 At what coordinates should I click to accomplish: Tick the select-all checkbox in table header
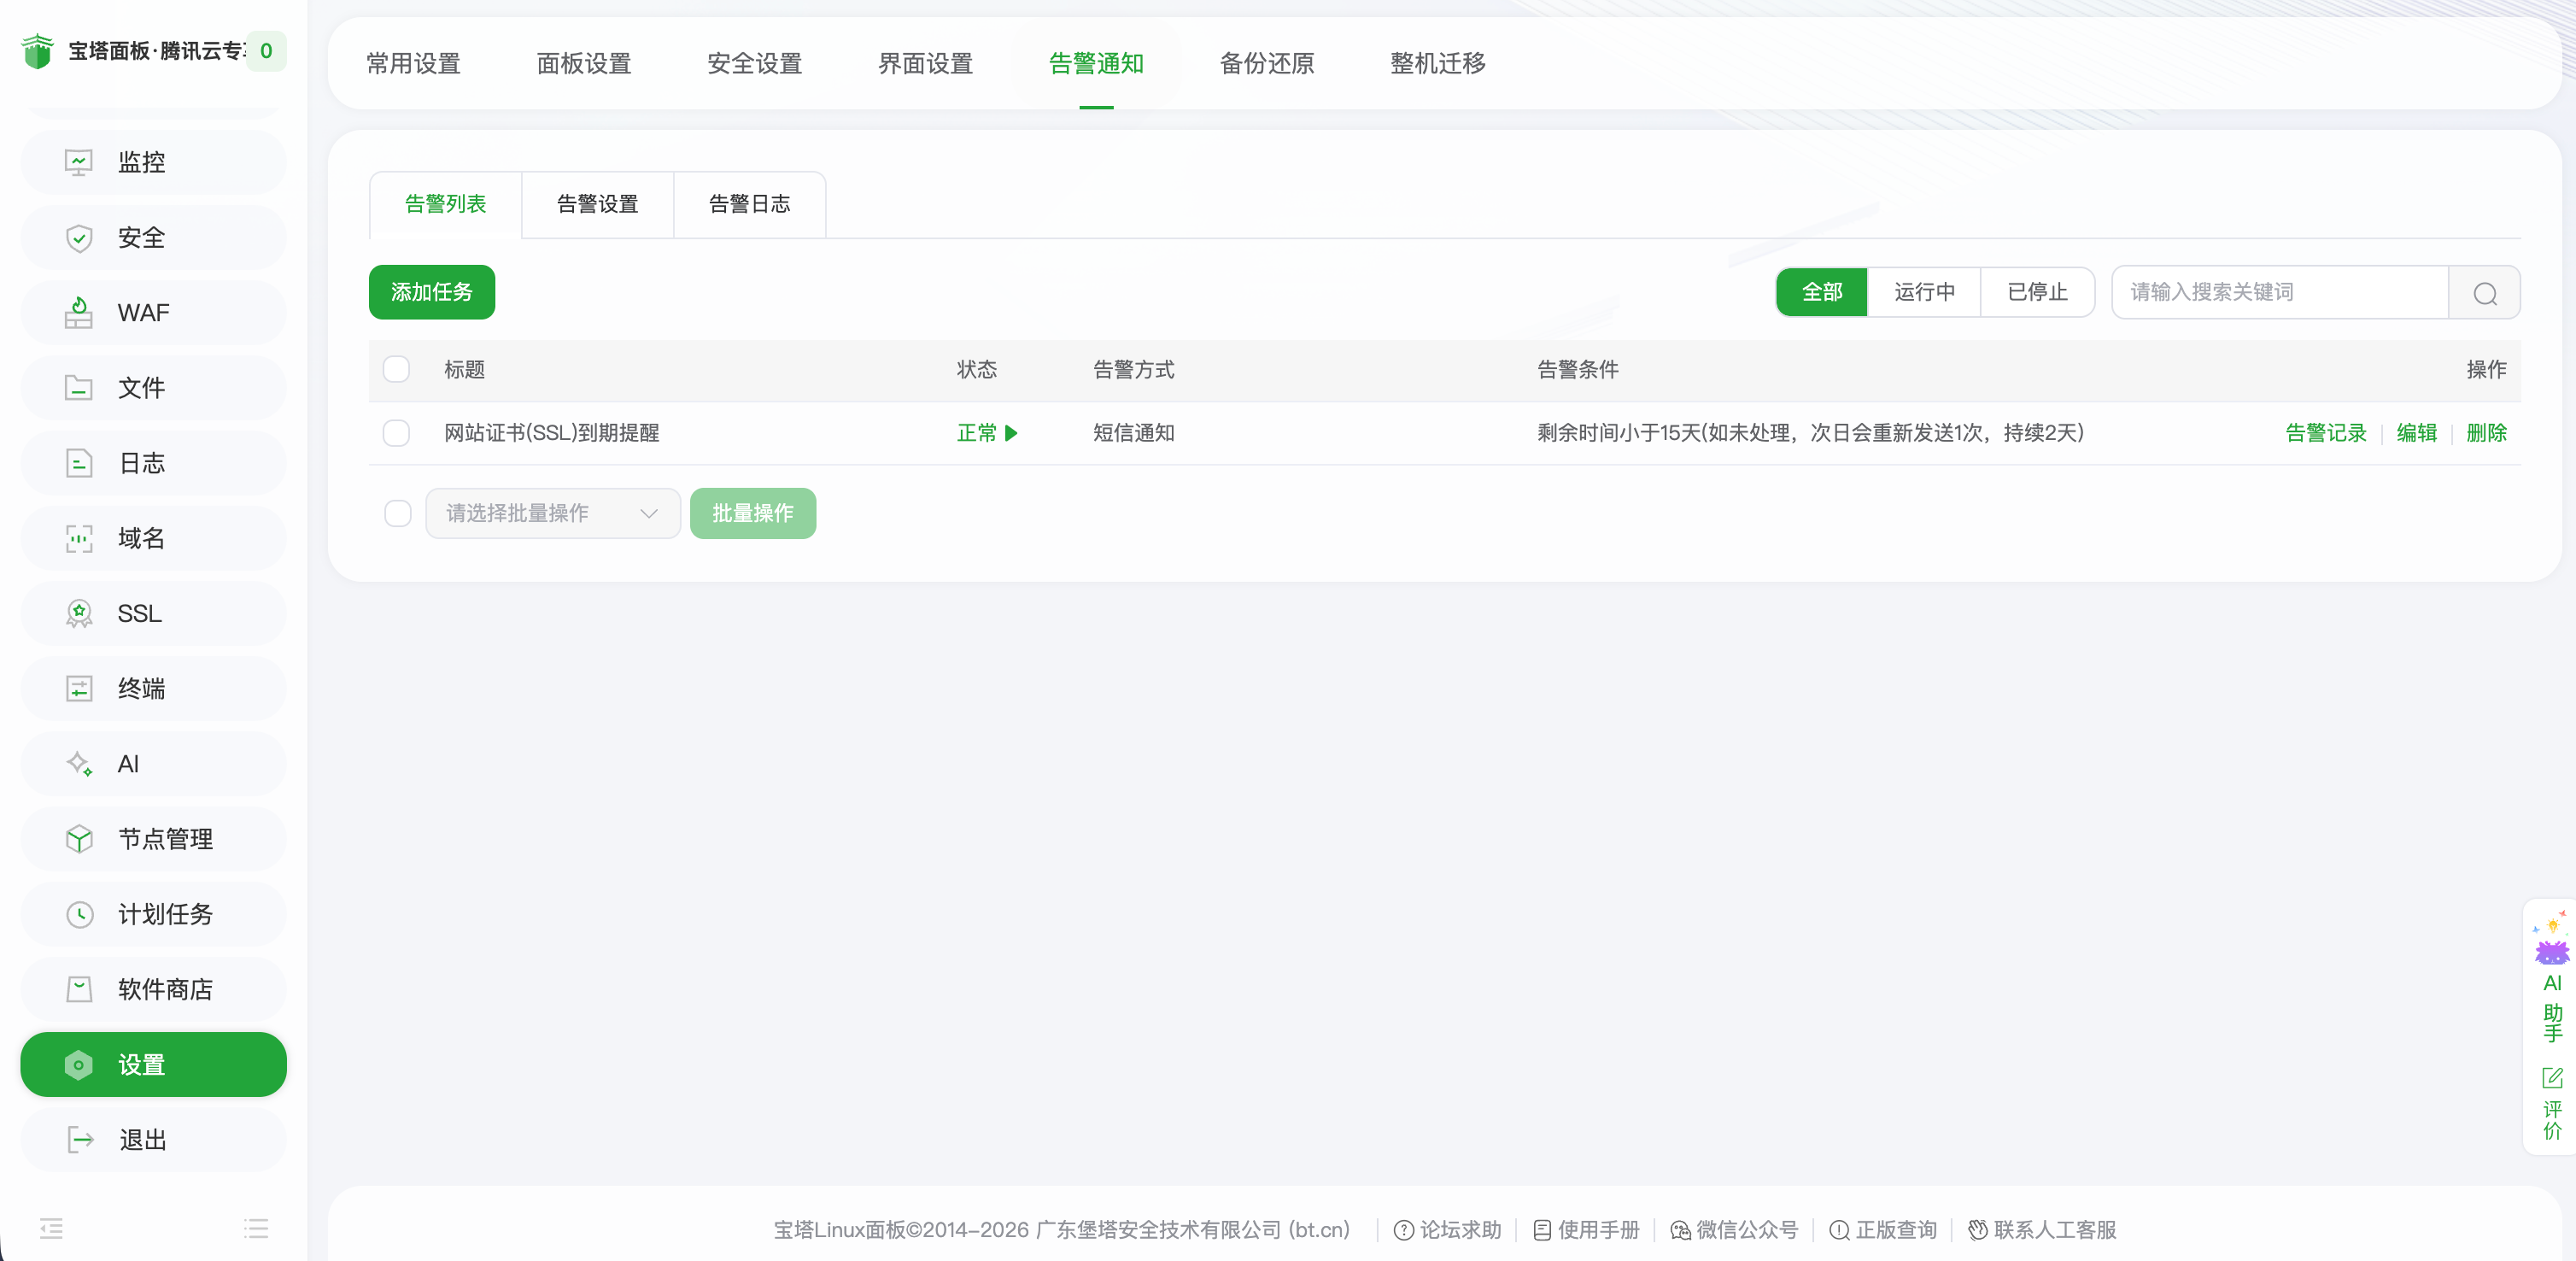[x=397, y=370]
